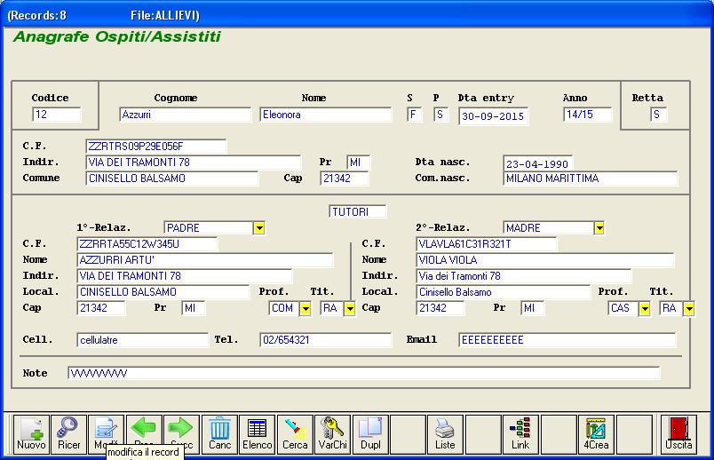Click the Retta field showing S
714x460 pixels.
coord(659,115)
